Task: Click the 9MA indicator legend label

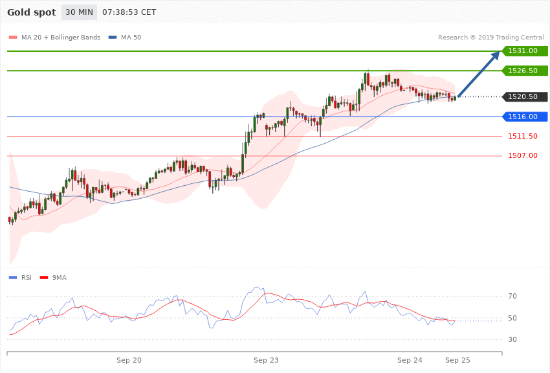Action: [60, 278]
